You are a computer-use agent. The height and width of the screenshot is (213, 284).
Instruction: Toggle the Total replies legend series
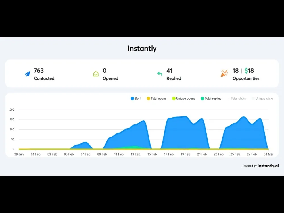pos(211,99)
